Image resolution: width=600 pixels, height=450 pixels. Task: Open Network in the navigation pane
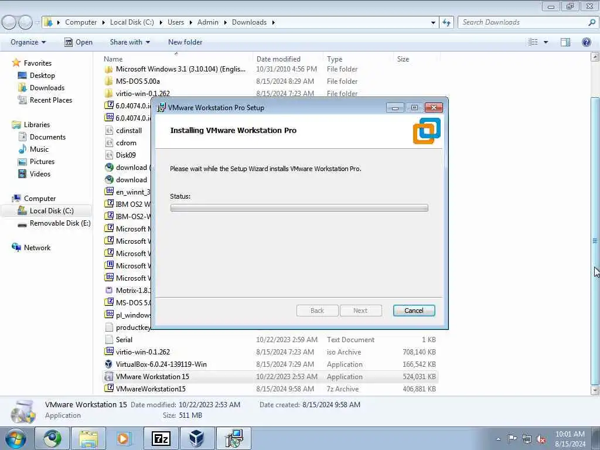37,248
